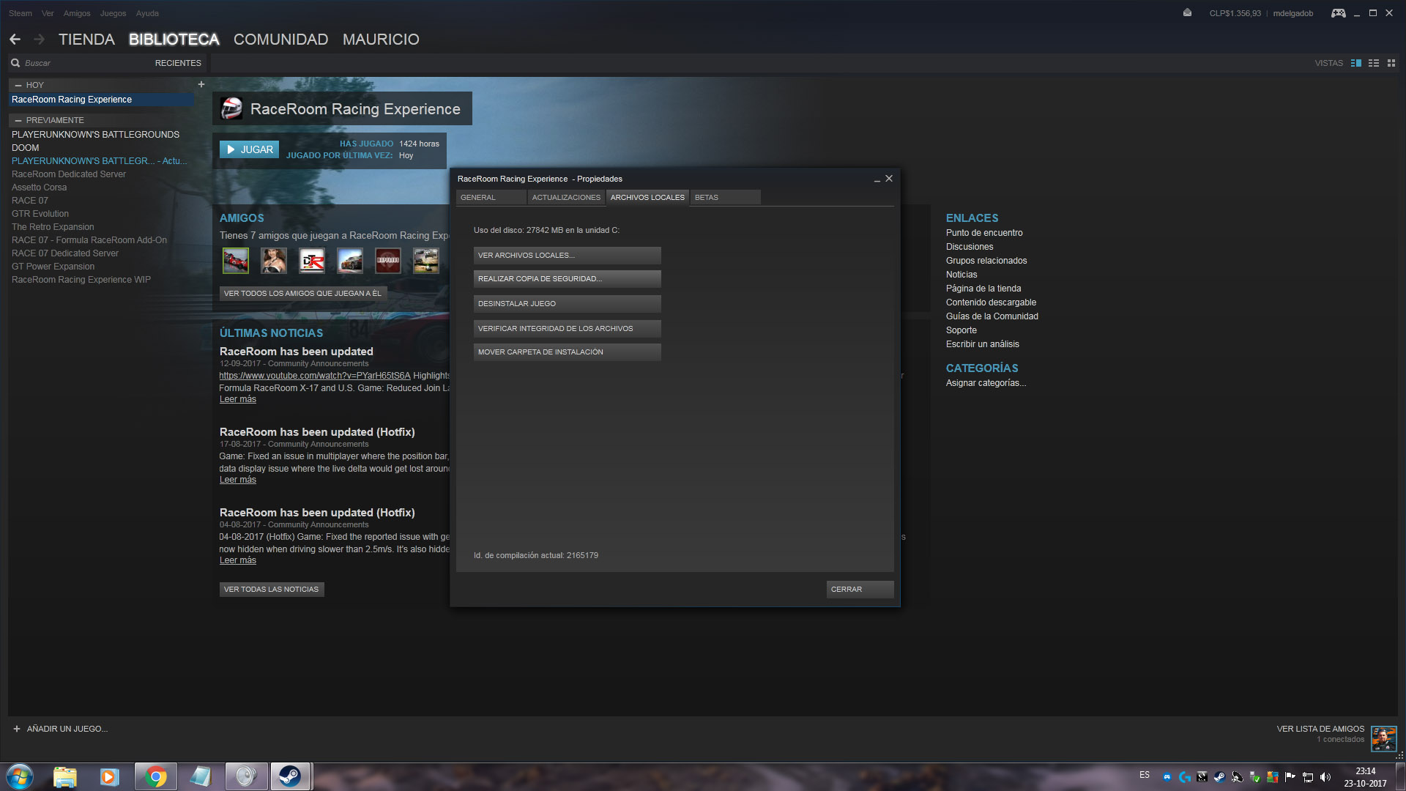Click the search magnifier icon
This screenshot has height=791, width=1406.
15,63
